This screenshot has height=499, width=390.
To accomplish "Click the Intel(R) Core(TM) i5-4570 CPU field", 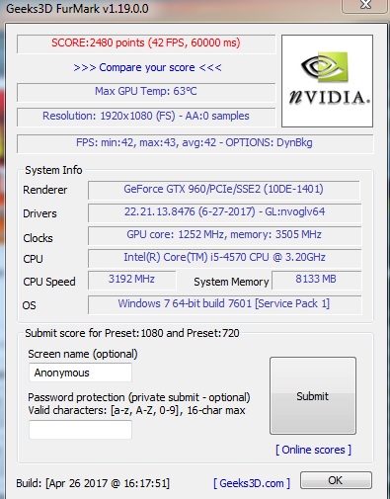I will point(224,258).
